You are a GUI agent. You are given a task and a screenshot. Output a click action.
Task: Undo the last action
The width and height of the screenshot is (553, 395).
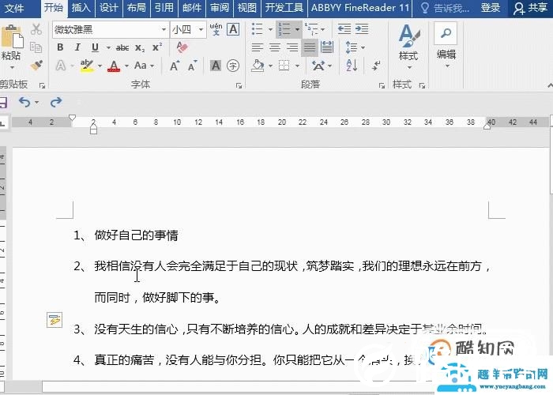tap(24, 102)
